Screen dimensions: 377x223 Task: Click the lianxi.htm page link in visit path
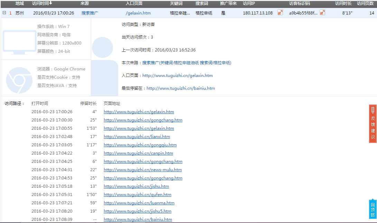click(x=136, y=136)
